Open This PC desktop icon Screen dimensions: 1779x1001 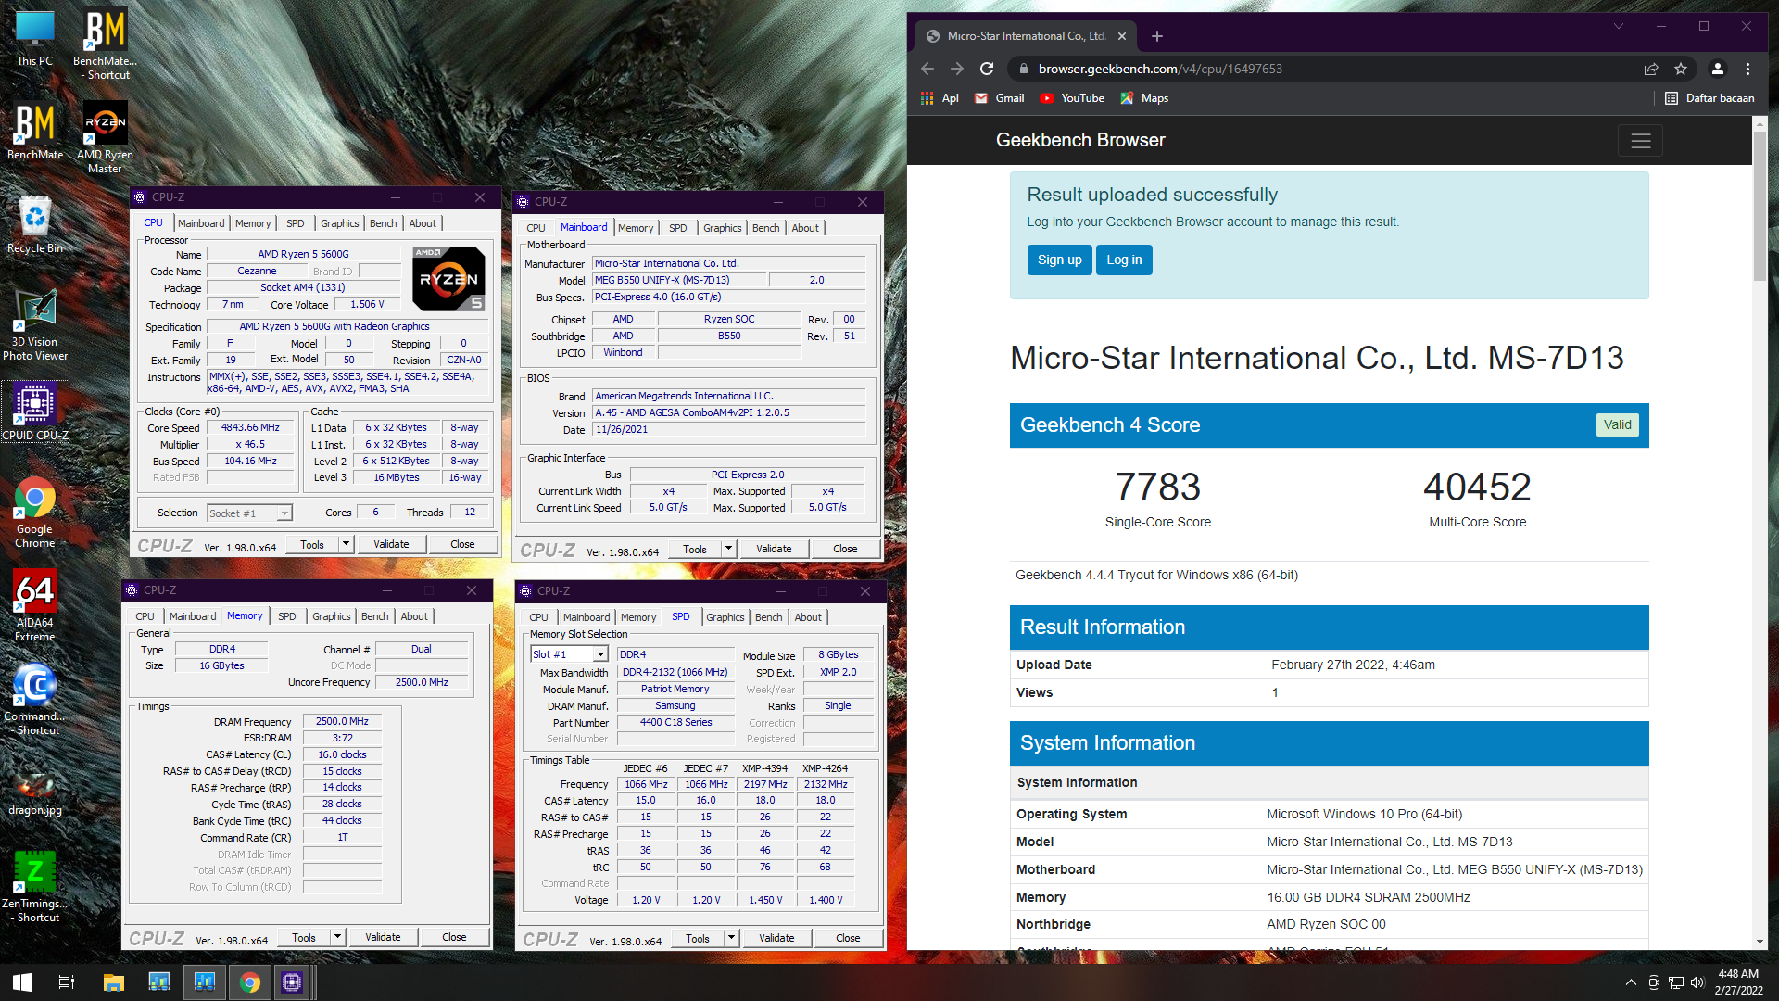click(34, 39)
